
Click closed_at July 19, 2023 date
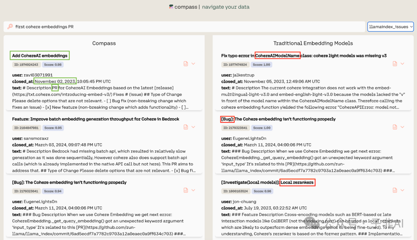[275, 208]
